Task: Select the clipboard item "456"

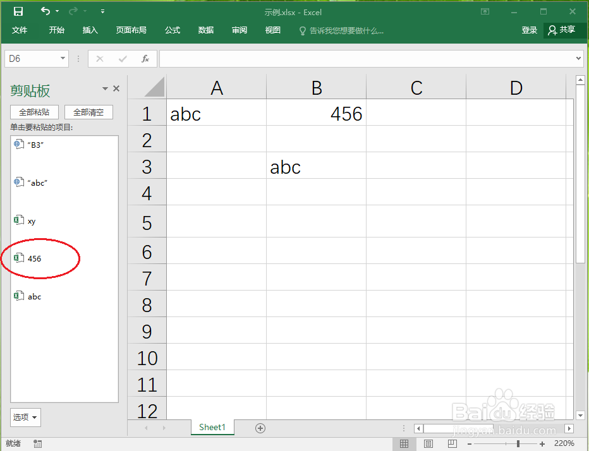Action: point(35,258)
